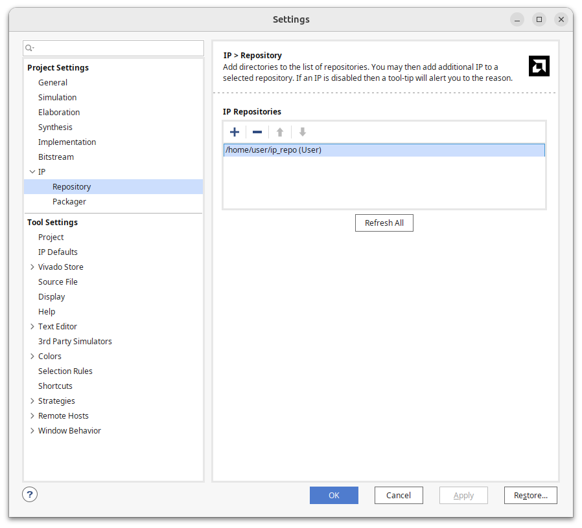Viewport: 582px width, 528px height.
Task: Select the Repository item under IP
Action: [x=113, y=187]
